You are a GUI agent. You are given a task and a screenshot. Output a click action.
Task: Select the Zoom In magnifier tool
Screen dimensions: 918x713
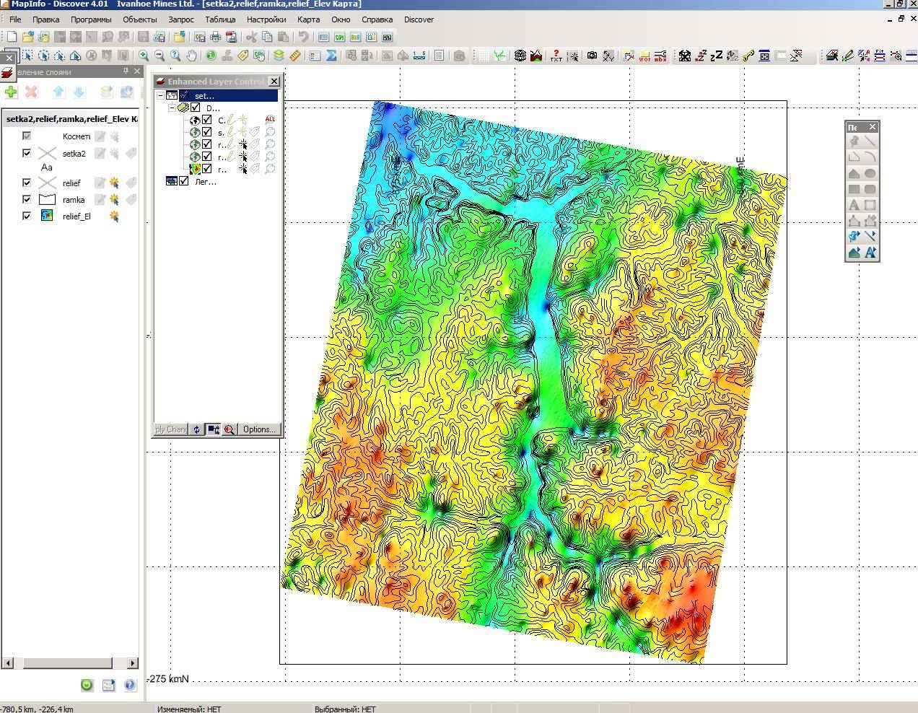(144, 56)
